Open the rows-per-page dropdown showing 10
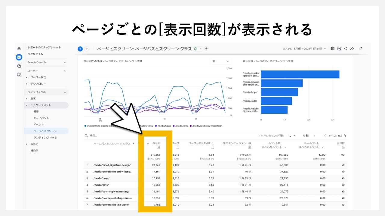This screenshot has height=216, width=385. [292, 136]
